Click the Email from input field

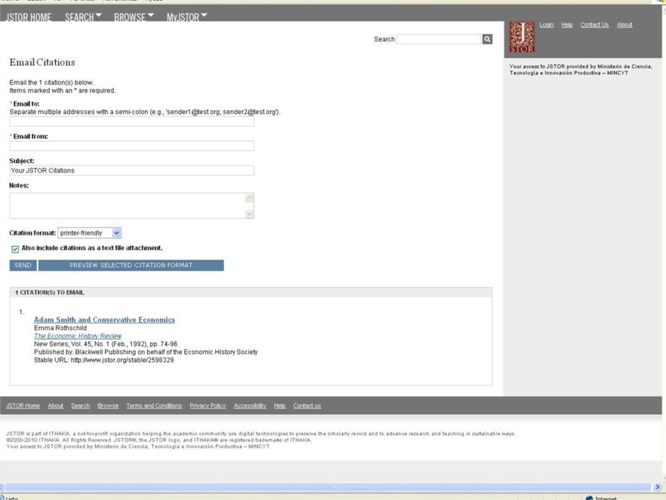132,146
